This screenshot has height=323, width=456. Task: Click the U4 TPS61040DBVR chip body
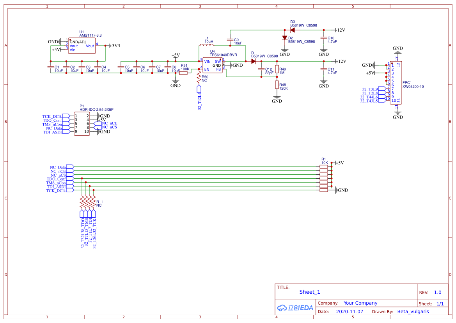(212, 66)
